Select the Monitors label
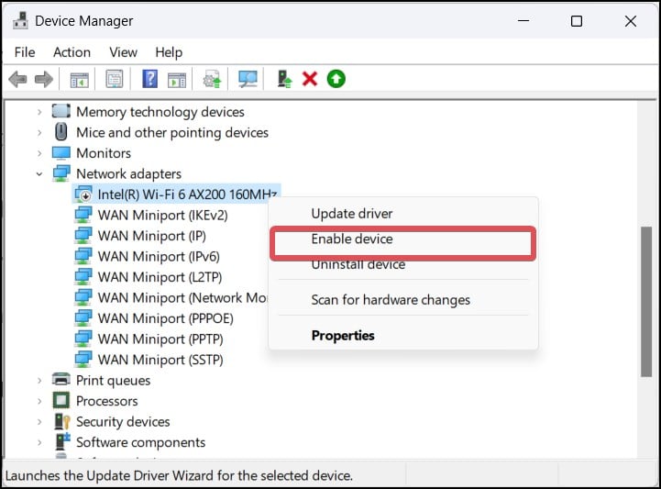Viewport: 661px width, 489px height. (104, 153)
